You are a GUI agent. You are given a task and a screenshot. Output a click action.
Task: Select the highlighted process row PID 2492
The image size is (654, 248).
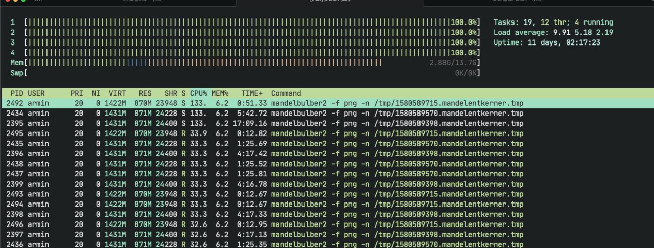tap(327, 103)
